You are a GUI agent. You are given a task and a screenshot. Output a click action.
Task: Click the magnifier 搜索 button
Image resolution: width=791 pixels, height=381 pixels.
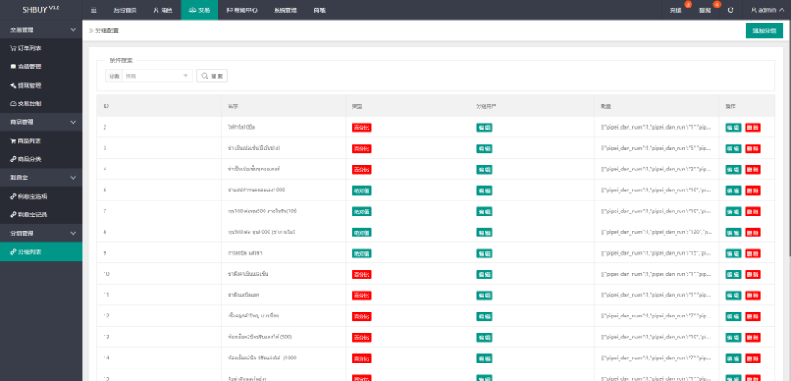click(212, 76)
